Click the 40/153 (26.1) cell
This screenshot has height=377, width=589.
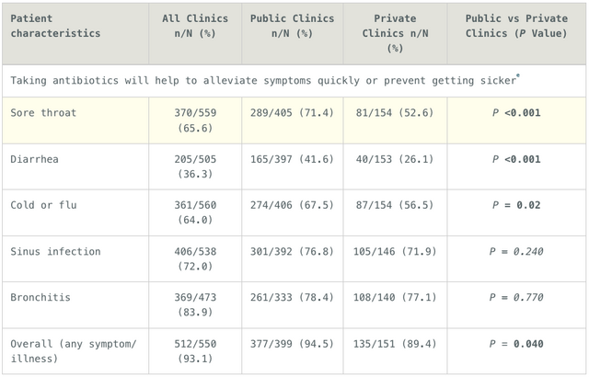[x=395, y=159]
